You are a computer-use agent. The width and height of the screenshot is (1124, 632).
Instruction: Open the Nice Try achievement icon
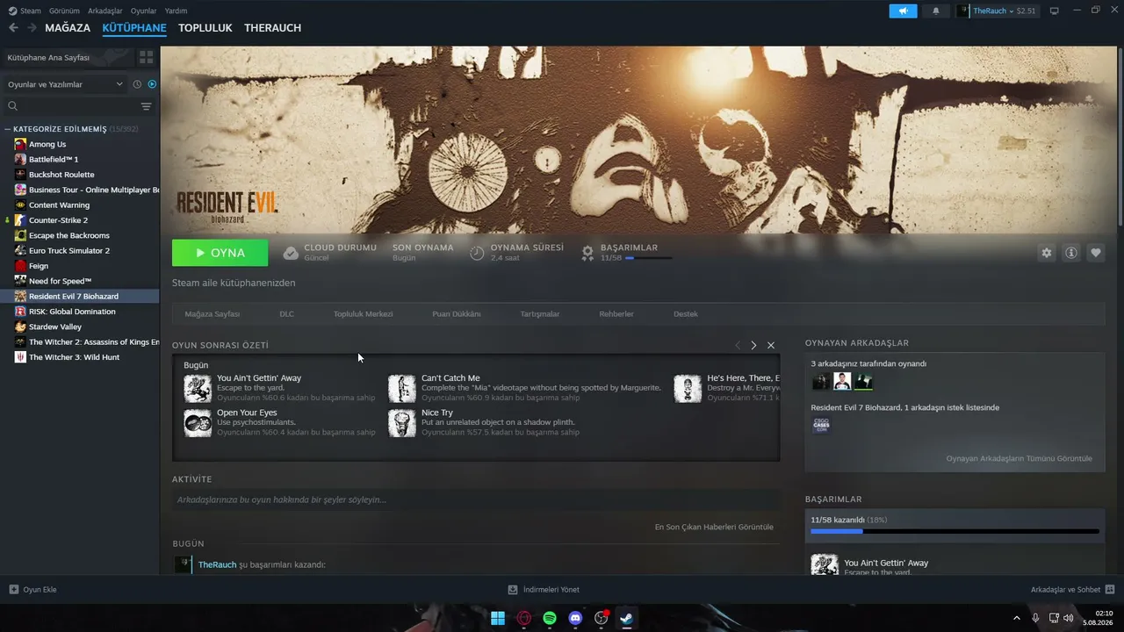402,423
